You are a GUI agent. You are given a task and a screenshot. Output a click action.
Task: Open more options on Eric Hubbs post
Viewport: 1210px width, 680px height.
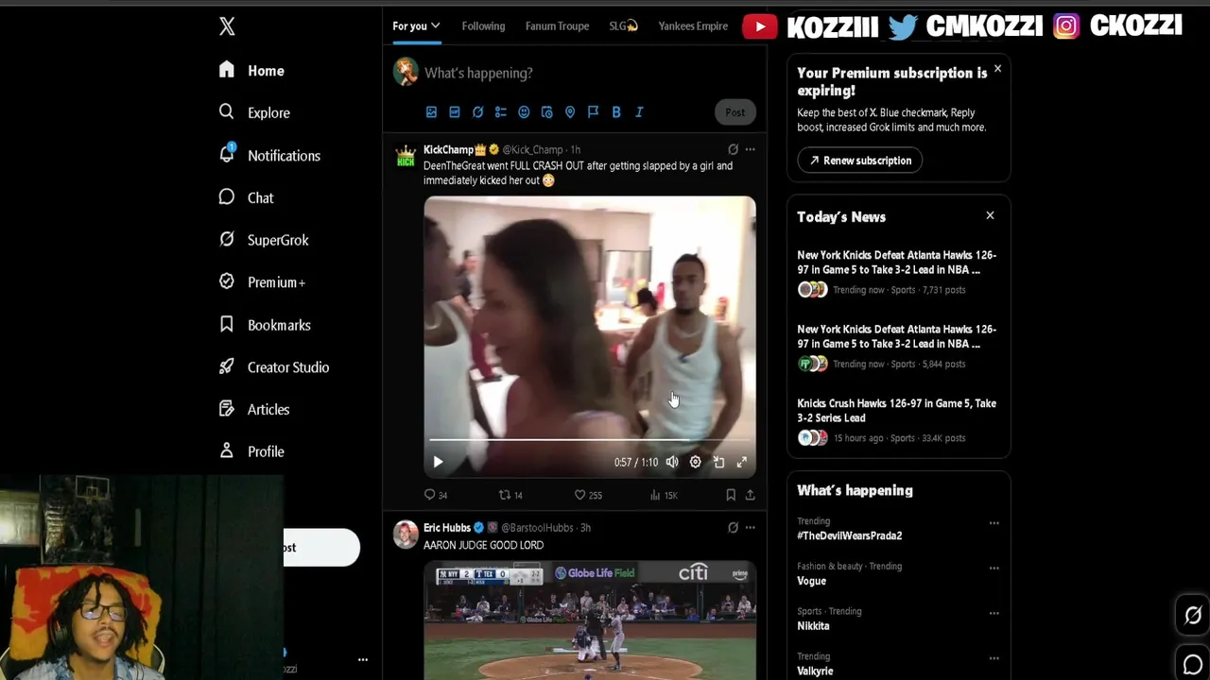750,528
